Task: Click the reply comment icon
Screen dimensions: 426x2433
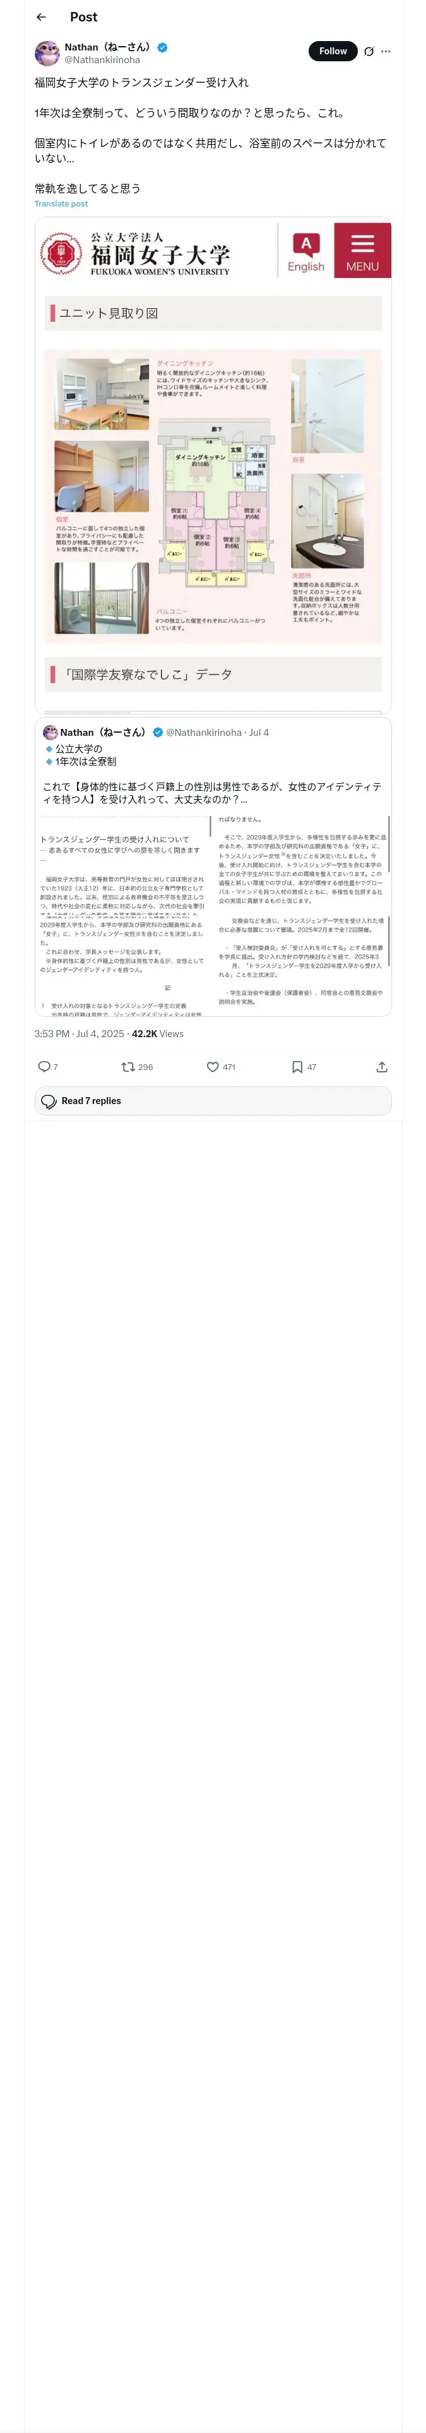Action: [44, 1066]
